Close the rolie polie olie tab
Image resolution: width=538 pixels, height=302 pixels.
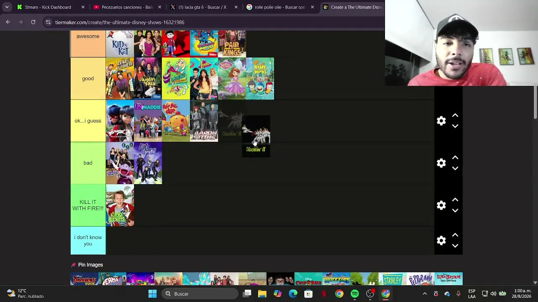[x=312, y=7]
